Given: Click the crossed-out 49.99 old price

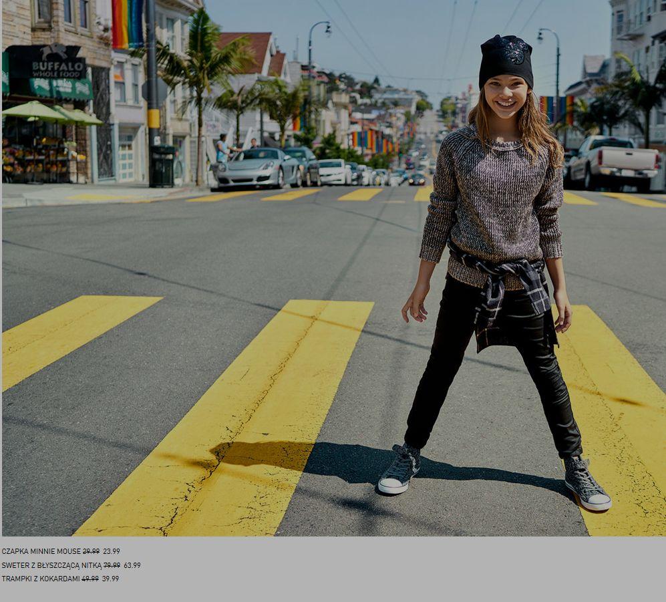Looking at the screenshot, I should coord(90,579).
